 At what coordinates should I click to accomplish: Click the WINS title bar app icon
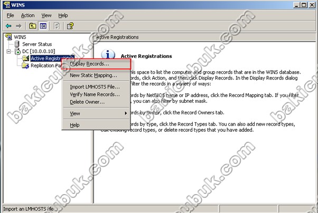7,4
